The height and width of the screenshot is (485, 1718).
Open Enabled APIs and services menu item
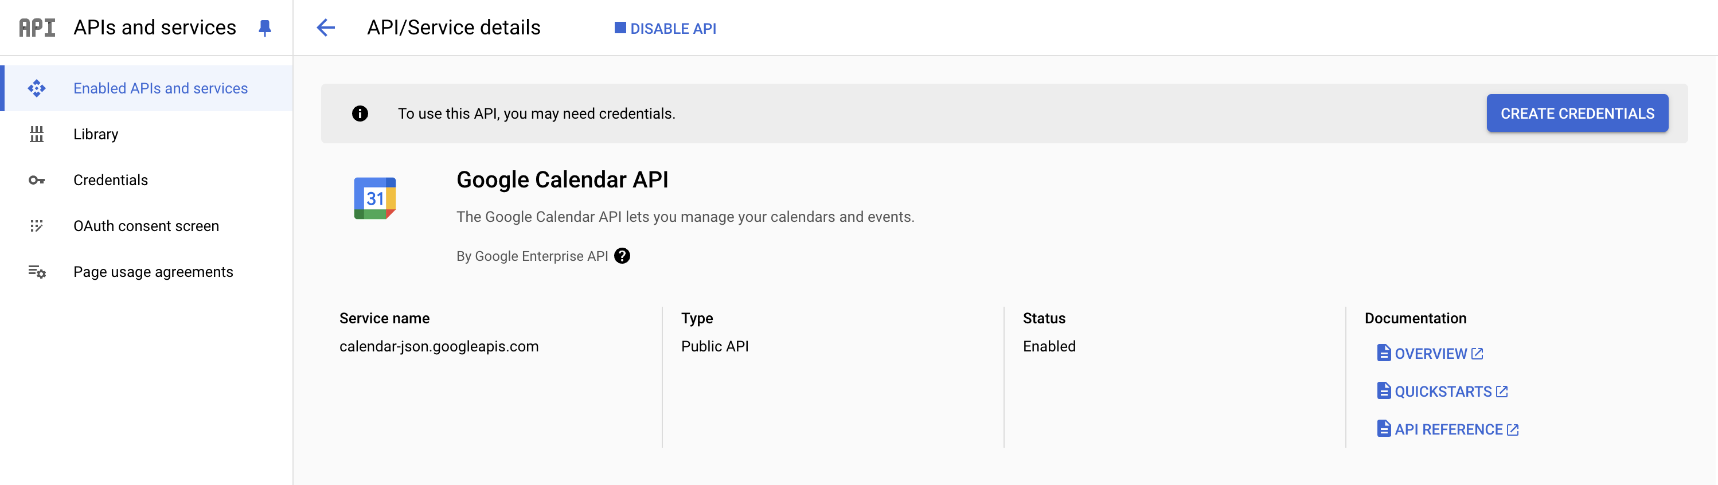click(160, 89)
